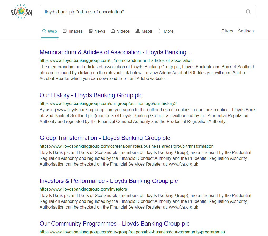Screen dimensions: 268x236
Task: Open the Filters option
Action: [x=227, y=31]
